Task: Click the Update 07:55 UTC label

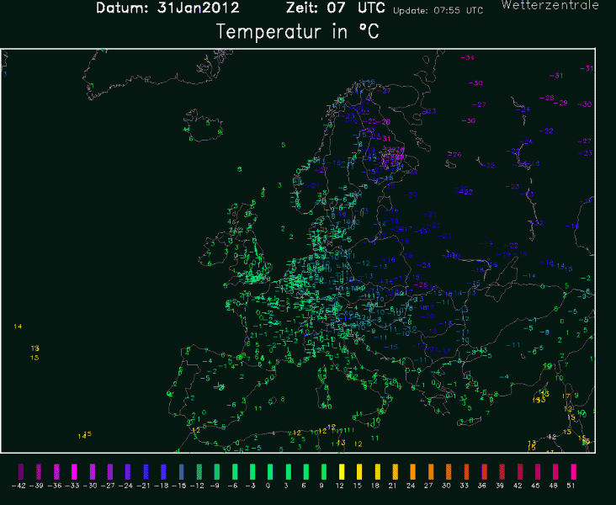Action: [x=438, y=11]
